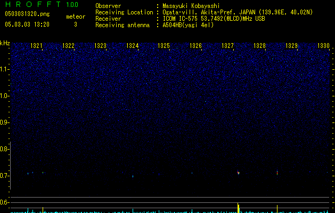The image size is (335, 213).
Task: Click the 1325 time axis marker
Action: tap(164, 46)
